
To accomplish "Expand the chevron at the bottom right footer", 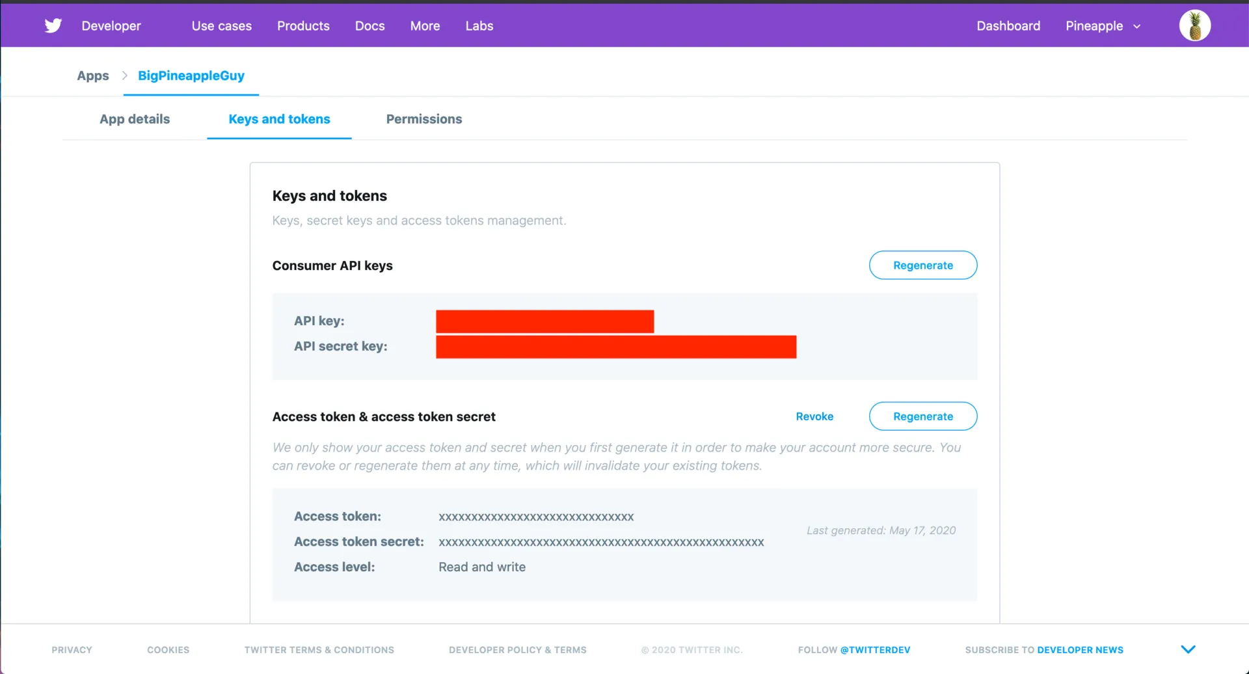I will (1189, 649).
